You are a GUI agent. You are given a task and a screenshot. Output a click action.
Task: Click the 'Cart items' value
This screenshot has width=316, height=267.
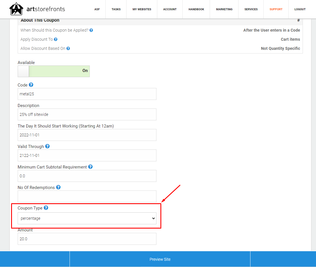tap(290, 39)
